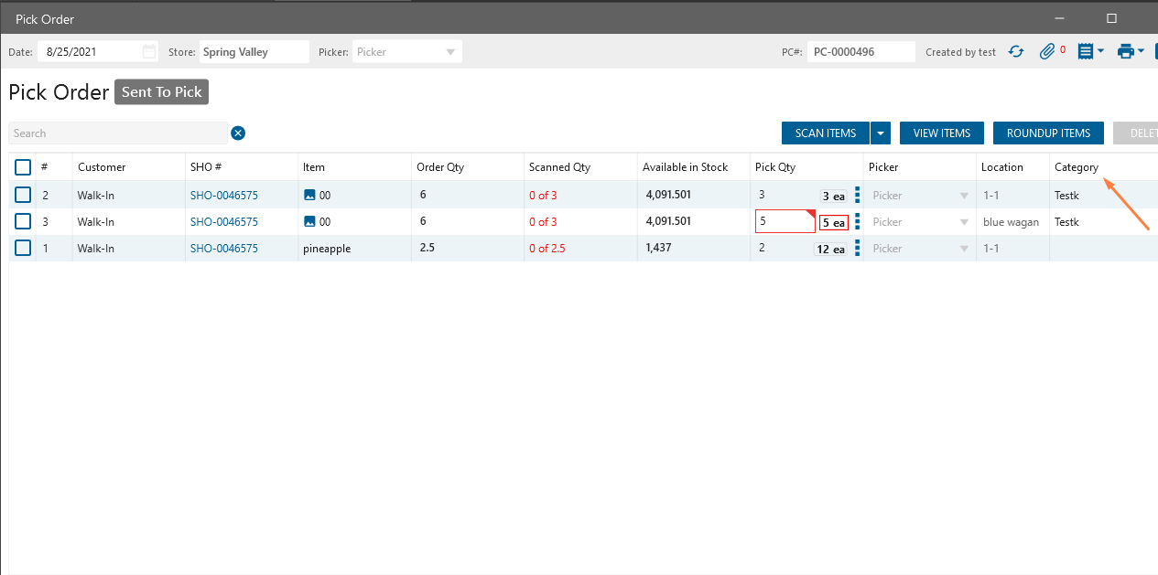Click the blue wagan location cell
The width and height of the screenshot is (1158, 575).
point(1012,221)
